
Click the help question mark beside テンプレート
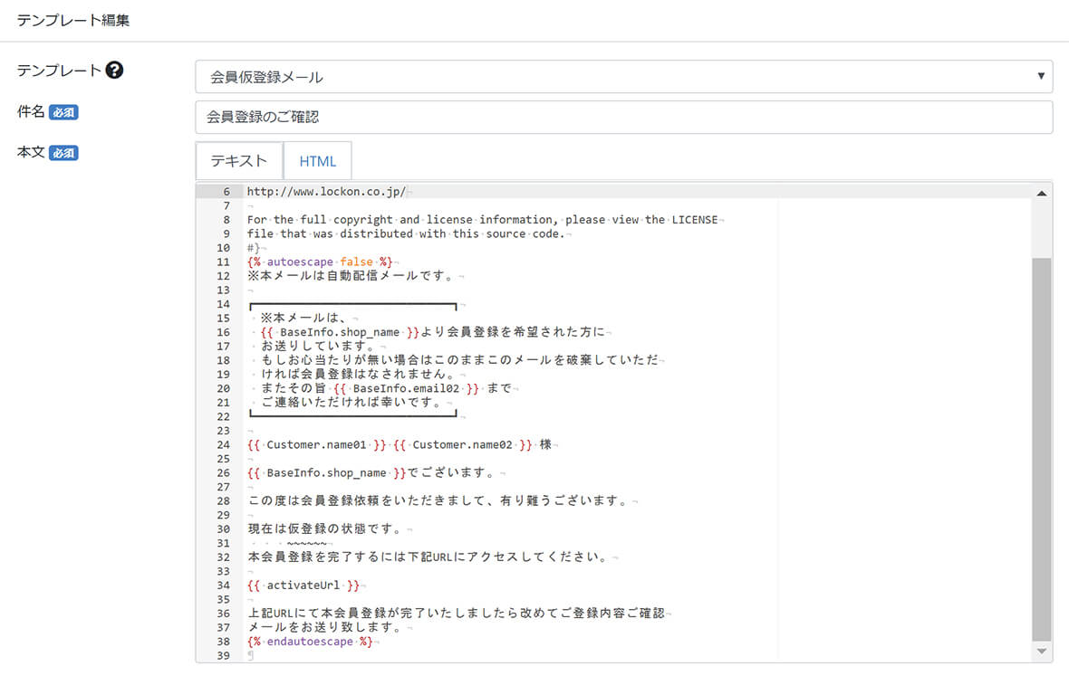(x=114, y=70)
